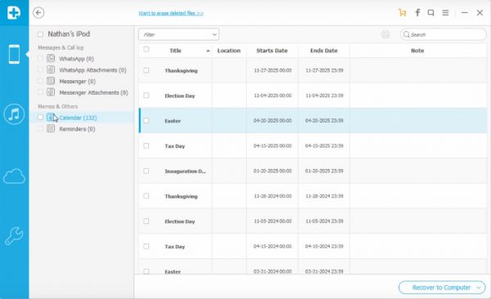
Task: Open the repair tools wrench icon
Action: [14, 236]
